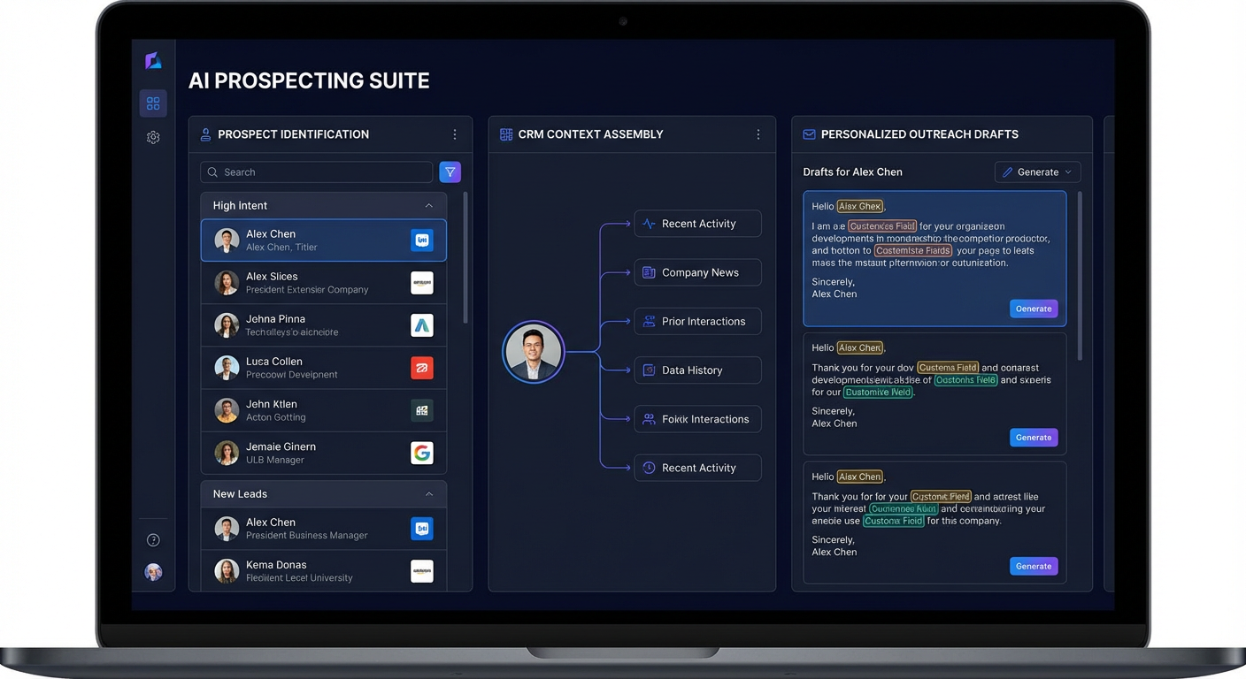
Task: Collapse the New Leads section
Action: click(x=429, y=494)
